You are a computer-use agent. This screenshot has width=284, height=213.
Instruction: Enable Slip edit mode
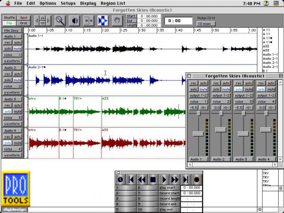(9, 23)
